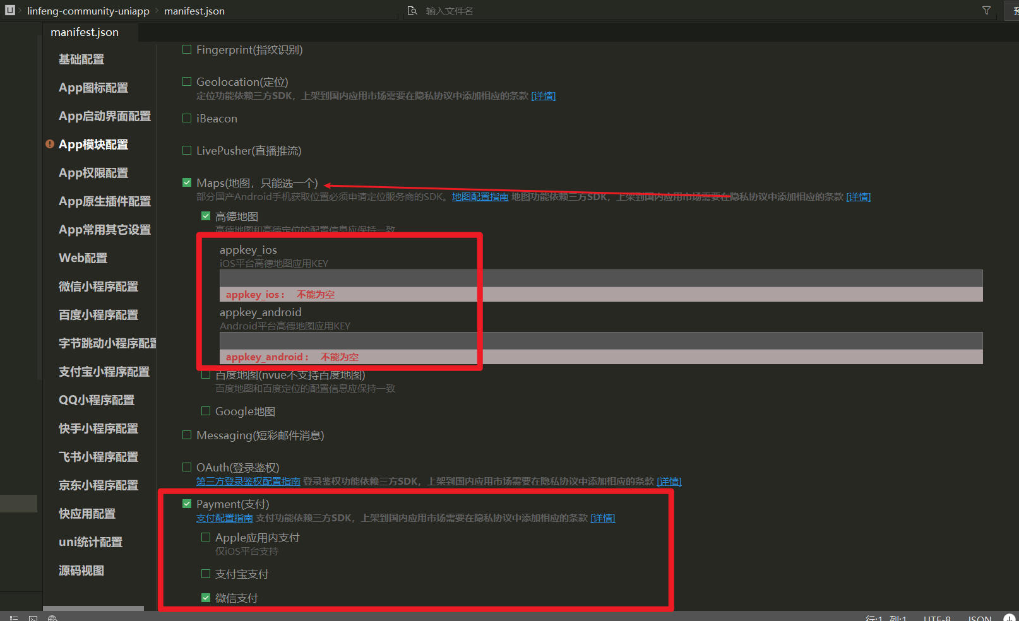1019x621 pixels.
Task: Enable the LivePusher(直播推流) checkbox
Action: [187, 150]
